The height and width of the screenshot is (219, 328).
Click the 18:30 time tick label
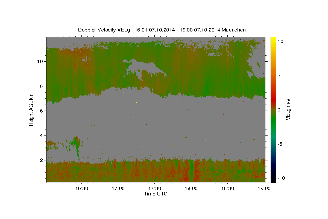pos(227,188)
